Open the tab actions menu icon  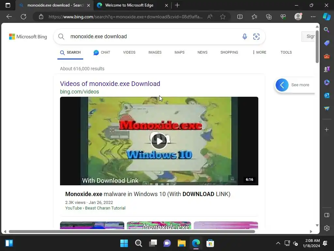[x=8, y=5]
